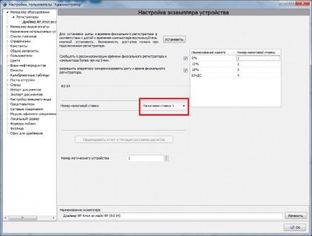Select the 18% tax name cell

coord(213,70)
